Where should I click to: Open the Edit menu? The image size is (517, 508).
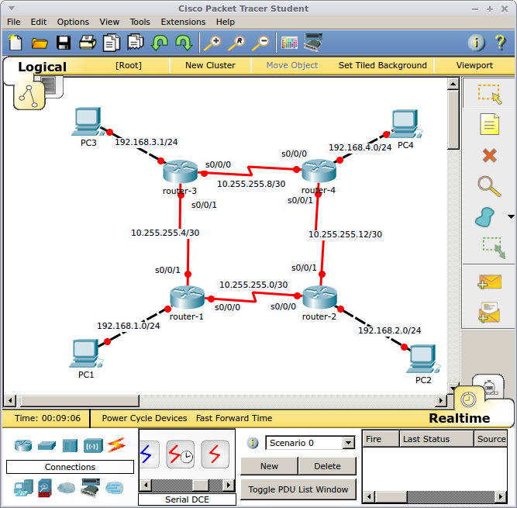click(x=39, y=22)
